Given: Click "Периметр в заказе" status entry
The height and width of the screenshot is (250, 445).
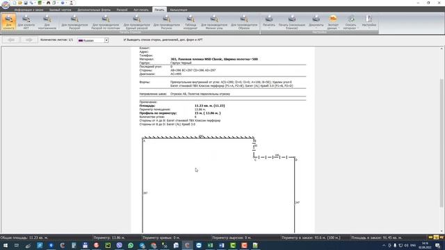Looking at the screenshot, I should tap(311, 237).
